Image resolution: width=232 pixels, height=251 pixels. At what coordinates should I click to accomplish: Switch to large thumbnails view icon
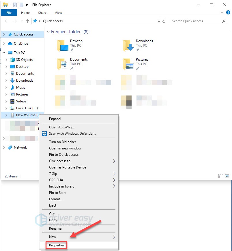[x=227, y=176]
